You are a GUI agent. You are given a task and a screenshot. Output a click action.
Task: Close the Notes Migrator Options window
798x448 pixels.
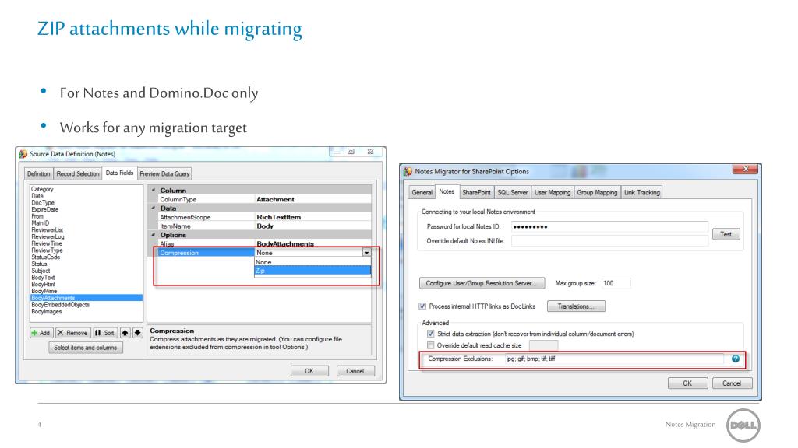click(x=745, y=169)
